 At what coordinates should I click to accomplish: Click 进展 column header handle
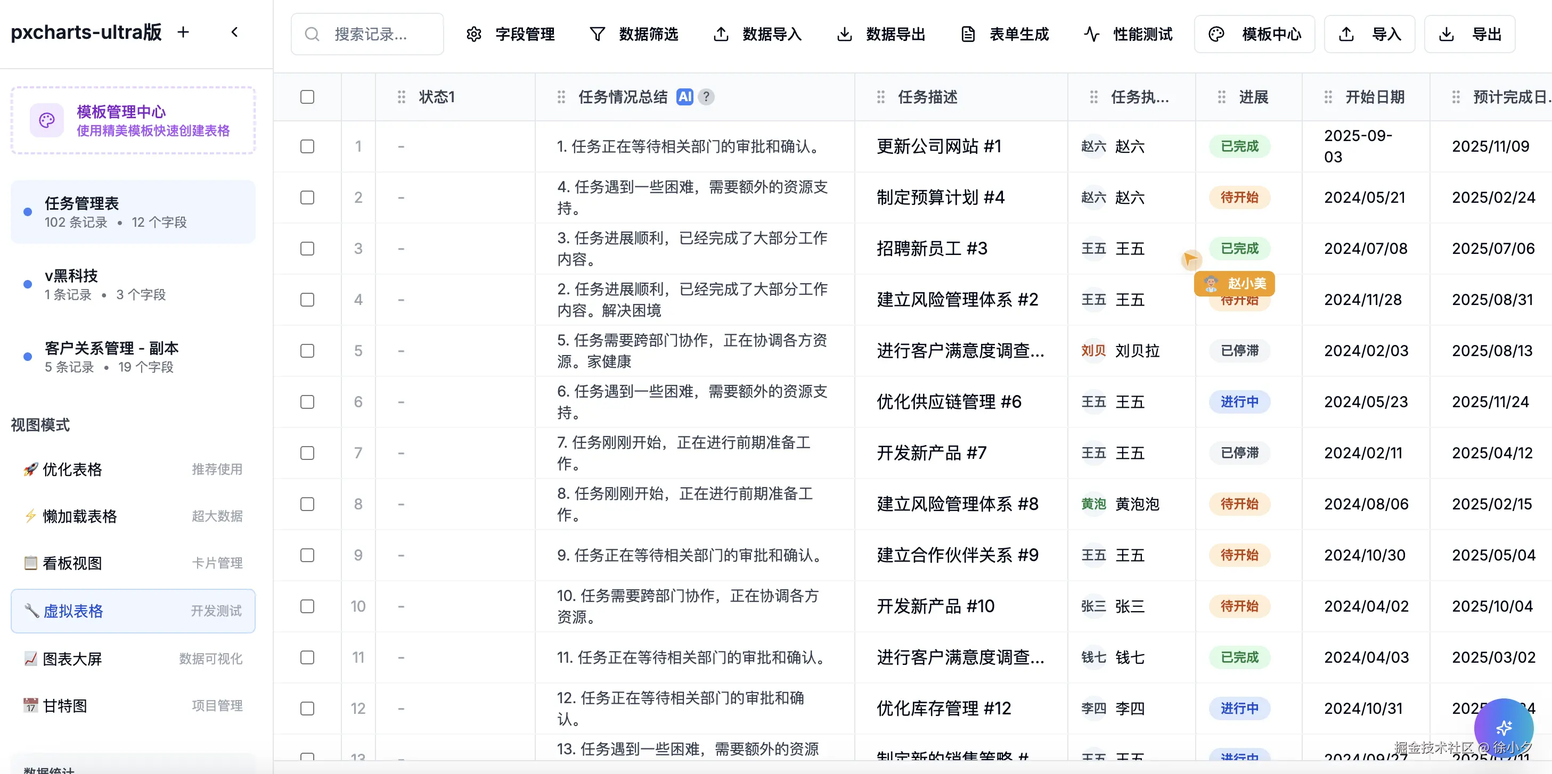pos(1222,97)
